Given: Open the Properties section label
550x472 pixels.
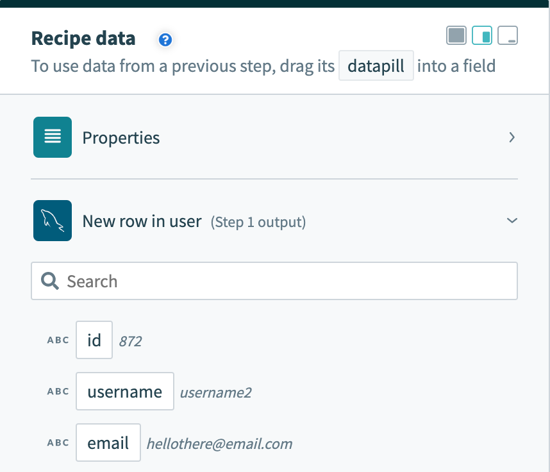Looking at the screenshot, I should click(121, 138).
